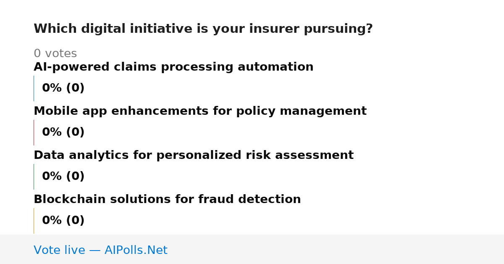
Task: Click the AIPolls.Net site name in footer
Action: tap(136, 251)
